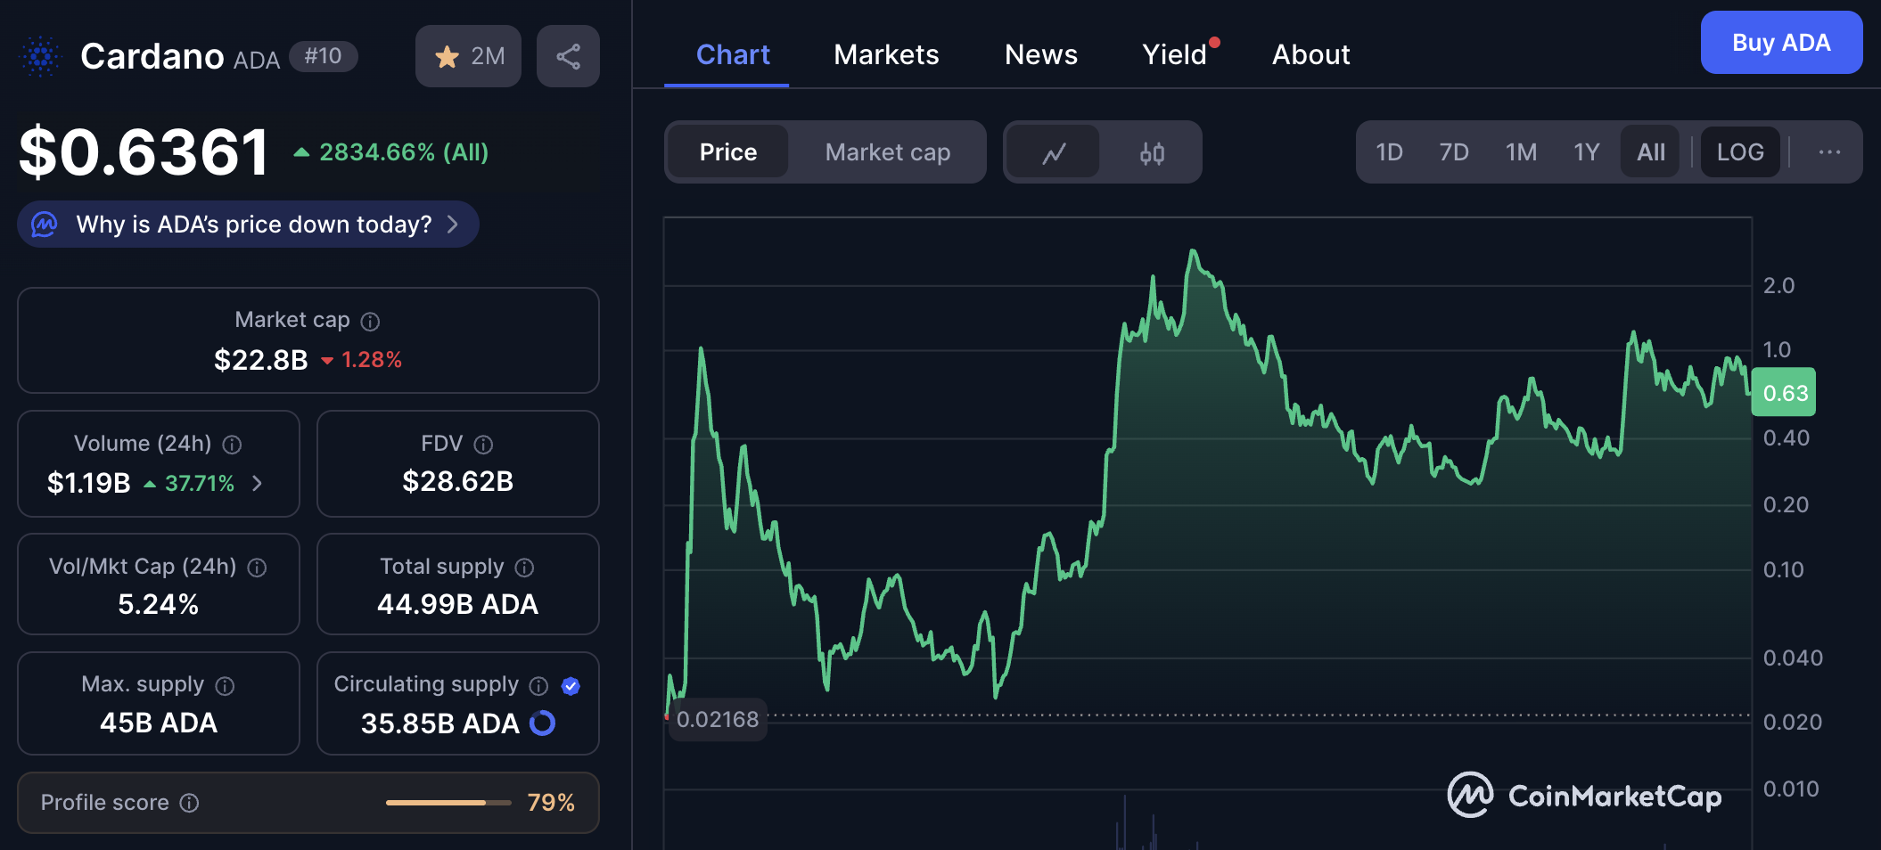Select the Price chart toggle
The height and width of the screenshot is (850, 1881).
(727, 152)
